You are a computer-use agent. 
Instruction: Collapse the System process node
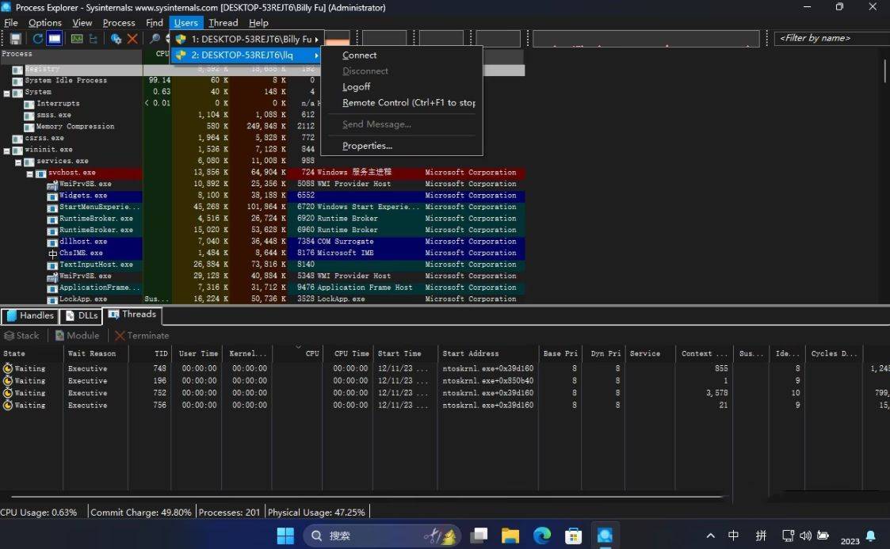(x=6, y=92)
